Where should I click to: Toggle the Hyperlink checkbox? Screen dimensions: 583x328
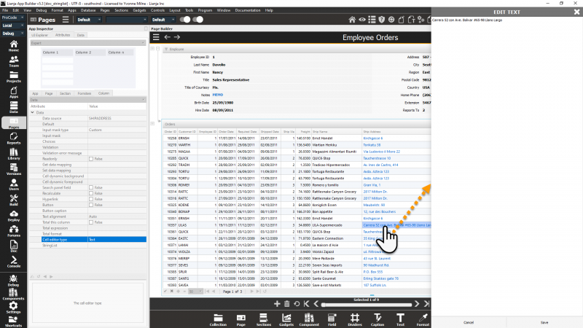tap(90, 199)
